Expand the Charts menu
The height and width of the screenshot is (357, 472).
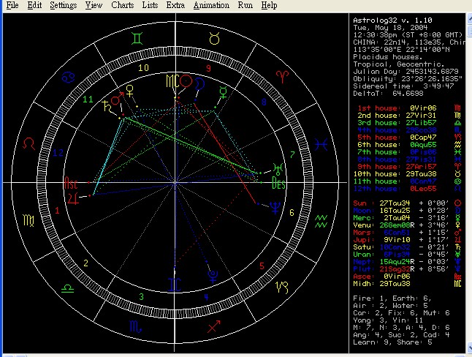[122, 5]
